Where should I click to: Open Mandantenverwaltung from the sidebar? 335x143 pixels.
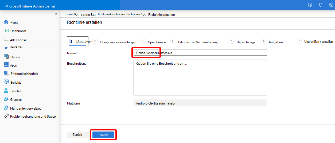coord(6,108)
